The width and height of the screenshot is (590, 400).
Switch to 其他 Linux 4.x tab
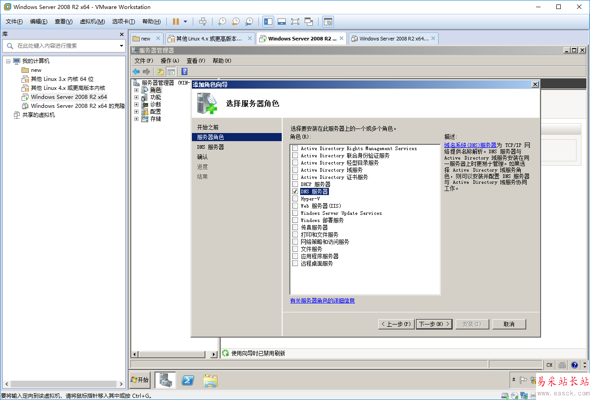(210, 39)
